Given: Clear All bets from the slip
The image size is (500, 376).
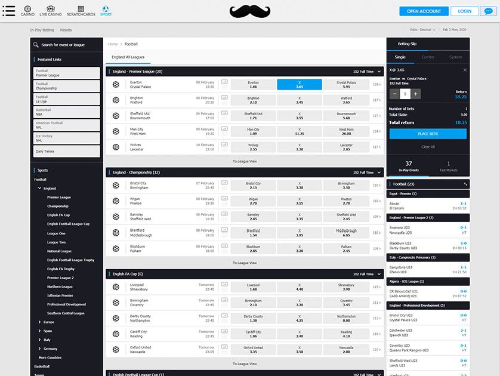Looking at the screenshot, I should click(428, 147).
